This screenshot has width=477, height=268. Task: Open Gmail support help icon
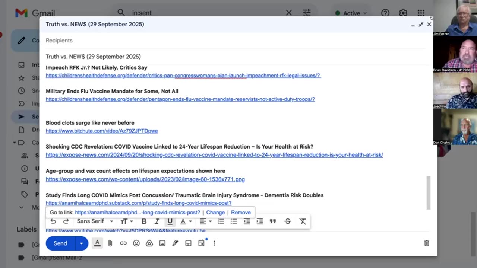[x=385, y=13]
